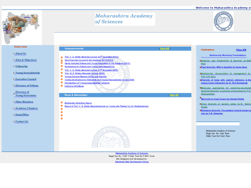
Task: Open Biodiversity Conservation & management by H.N. Gour
Action: tap(226, 75)
